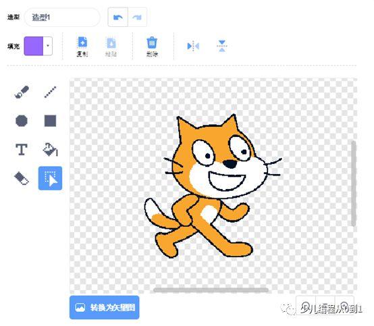Open the fill color dropdown arrow
This screenshot has height=326, width=374.
click(48, 46)
